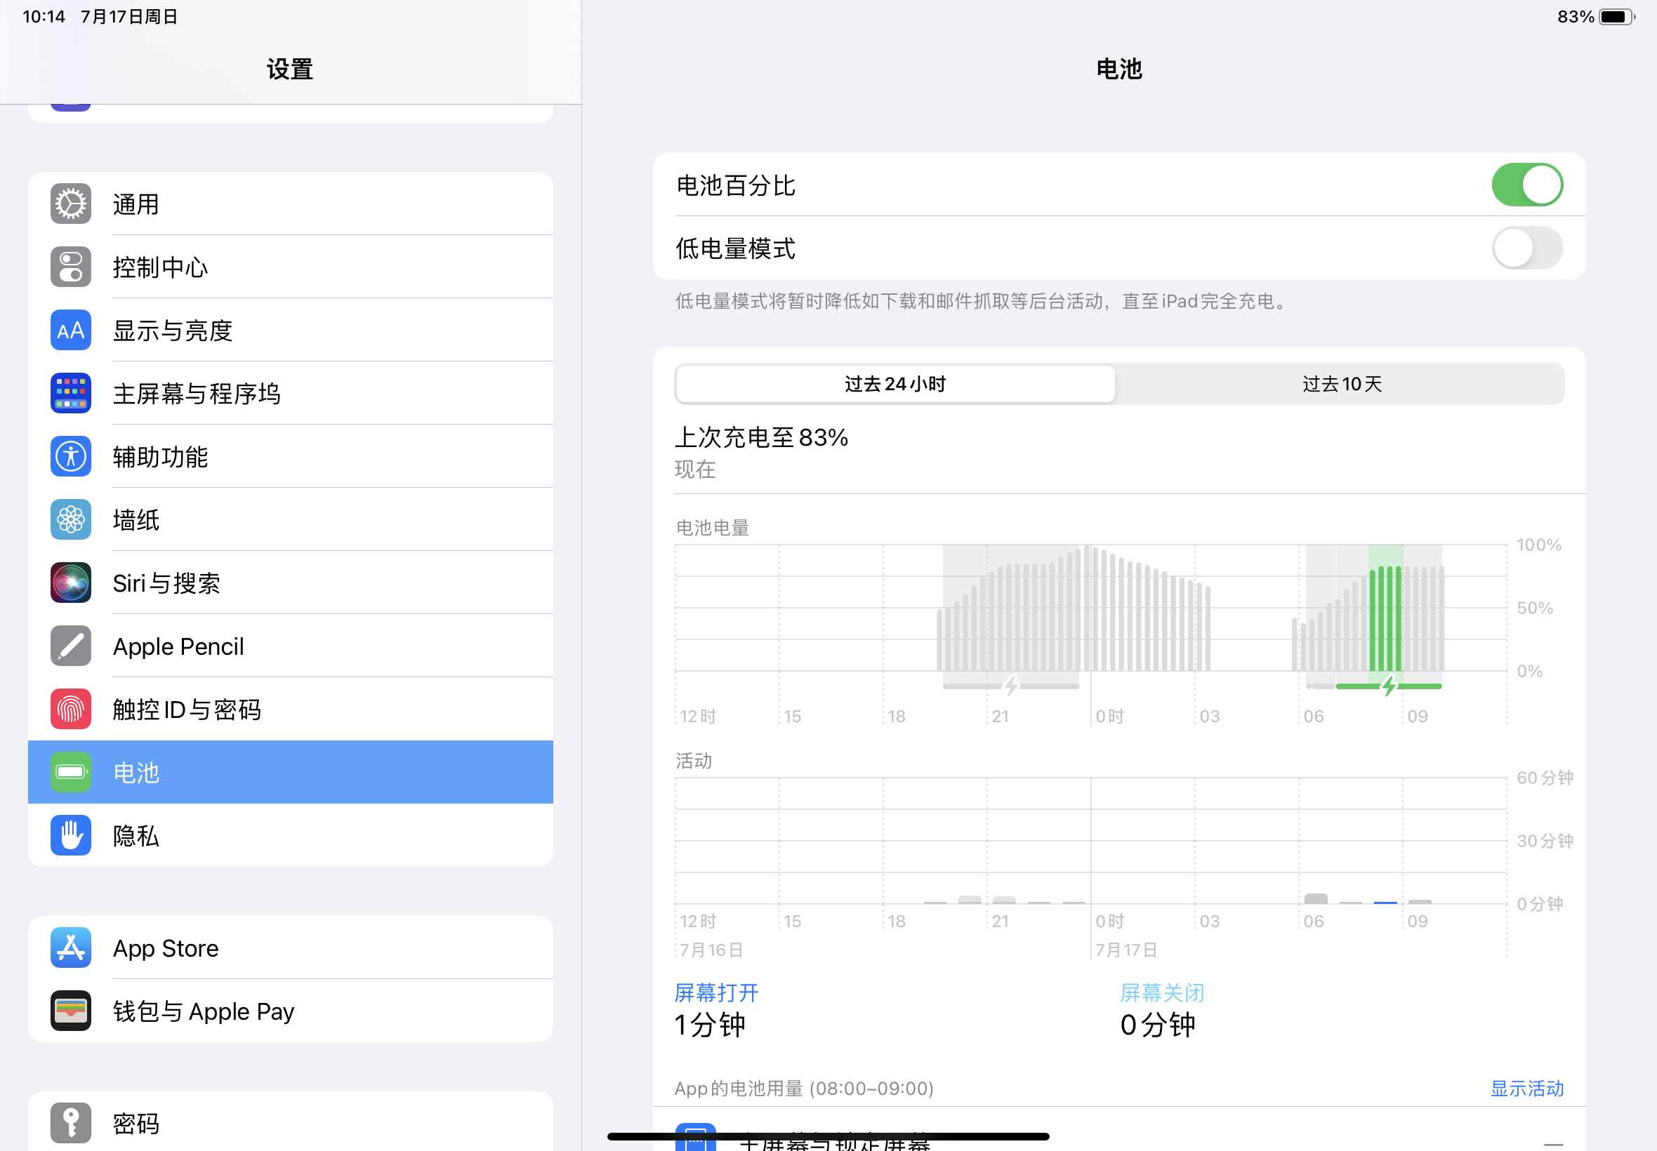Open Touch ID fingerprint icon

point(71,709)
